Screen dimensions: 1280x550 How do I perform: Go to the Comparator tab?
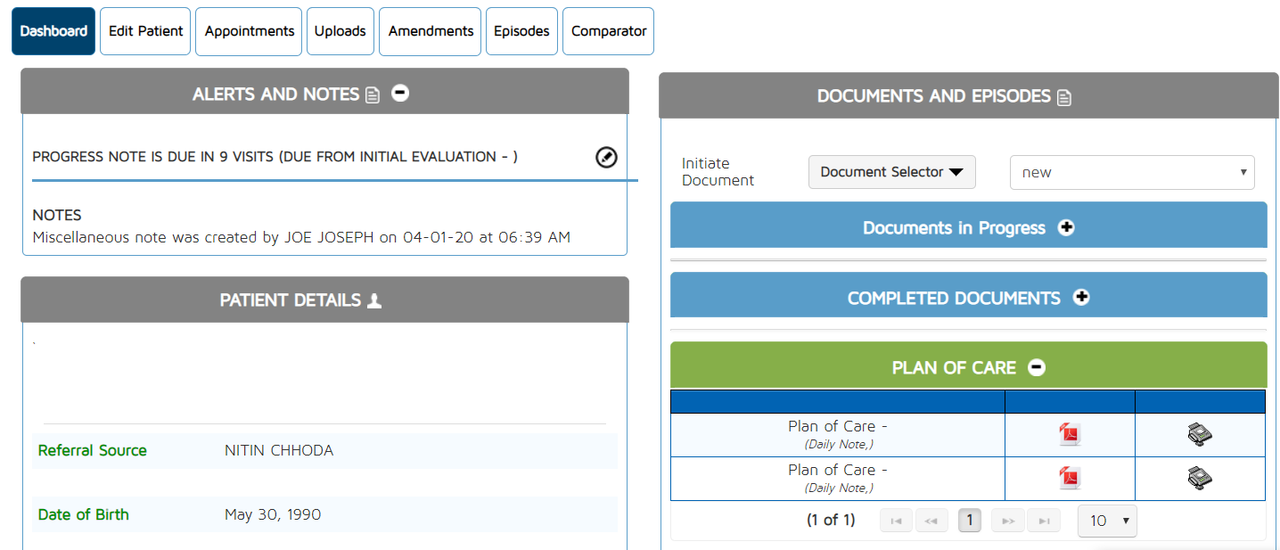pos(608,31)
